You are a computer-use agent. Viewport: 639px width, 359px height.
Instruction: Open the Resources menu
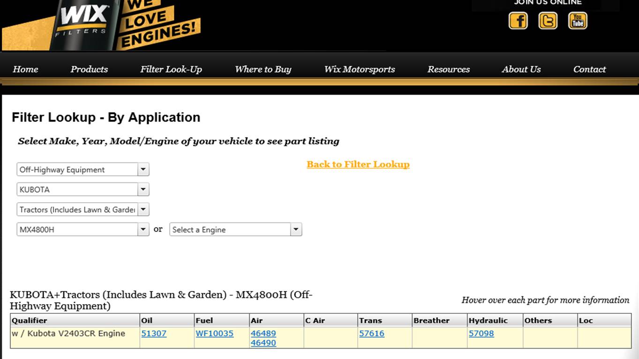tap(449, 69)
